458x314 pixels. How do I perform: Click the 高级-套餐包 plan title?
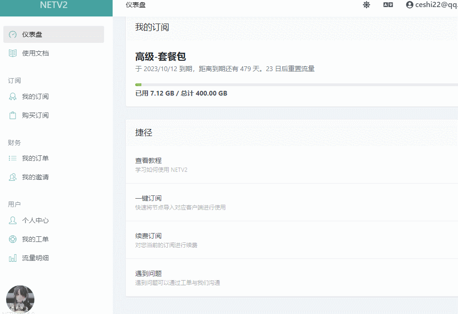[x=160, y=56]
